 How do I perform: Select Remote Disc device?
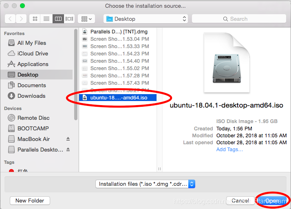37,118
